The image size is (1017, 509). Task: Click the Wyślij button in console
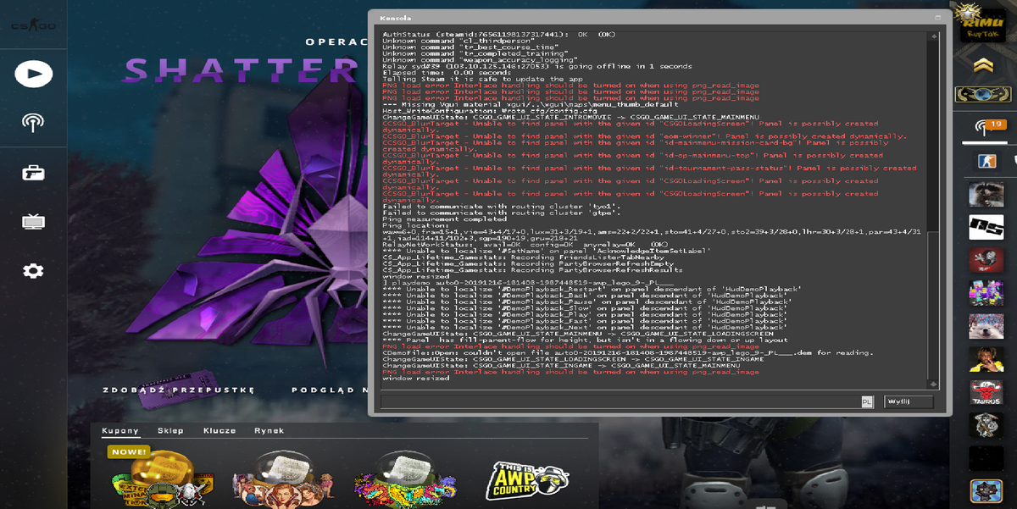908,402
